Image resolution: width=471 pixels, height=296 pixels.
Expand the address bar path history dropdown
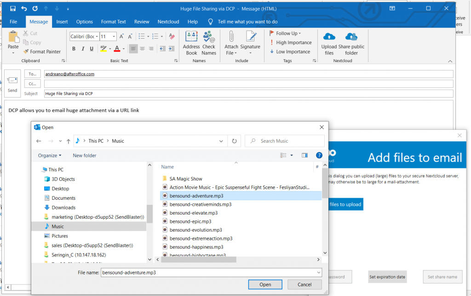tap(221, 141)
